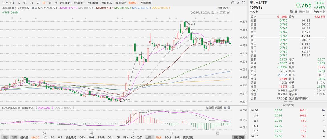The height and width of the screenshot is (139, 327).
Task: Enable the PSY indicator
Action: (x=126, y=137)
